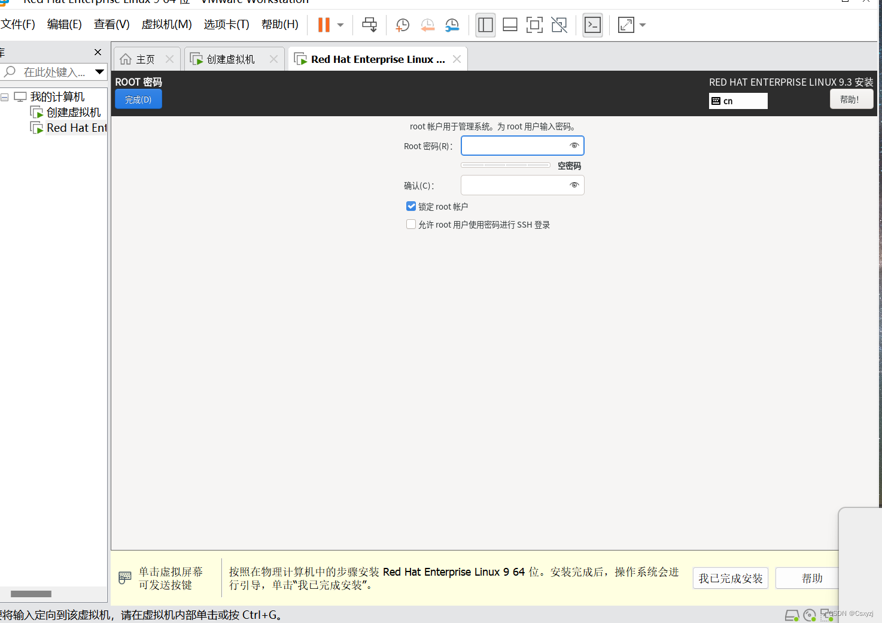882x623 pixels.
Task: Click the network adapter status icon
Action: (826, 615)
